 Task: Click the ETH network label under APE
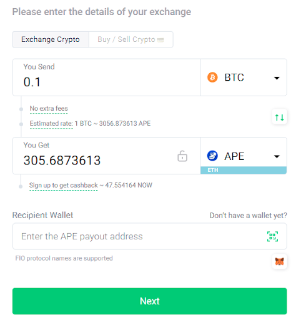click(244, 170)
